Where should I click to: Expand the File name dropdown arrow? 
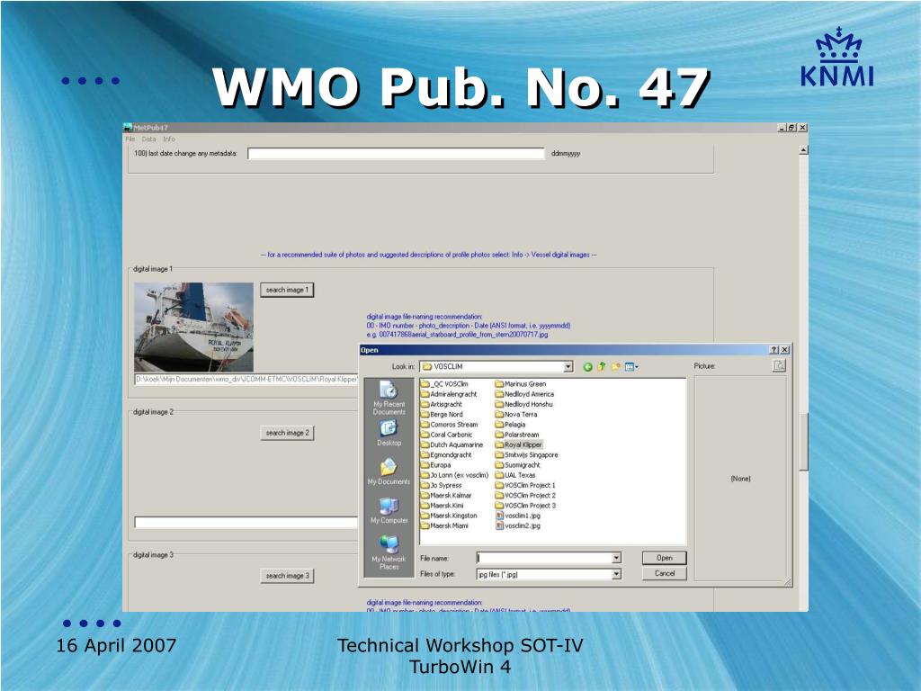pyautogui.click(x=616, y=558)
